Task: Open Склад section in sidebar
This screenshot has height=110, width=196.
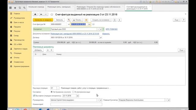Action: [x=16, y=35]
